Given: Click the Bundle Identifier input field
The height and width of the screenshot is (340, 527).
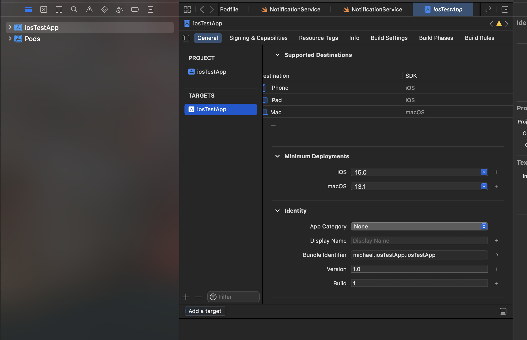Looking at the screenshot, I should (419, 255).
